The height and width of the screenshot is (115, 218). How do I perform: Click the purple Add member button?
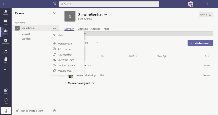pos(200,43)
